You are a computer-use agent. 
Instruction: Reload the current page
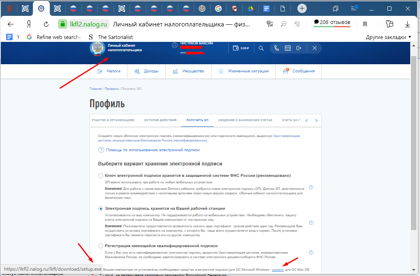click(46, 24)
